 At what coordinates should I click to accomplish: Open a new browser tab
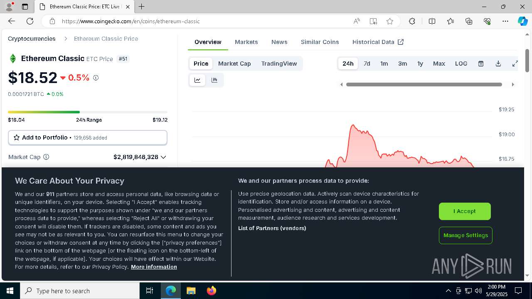click(x=142, y=7)
